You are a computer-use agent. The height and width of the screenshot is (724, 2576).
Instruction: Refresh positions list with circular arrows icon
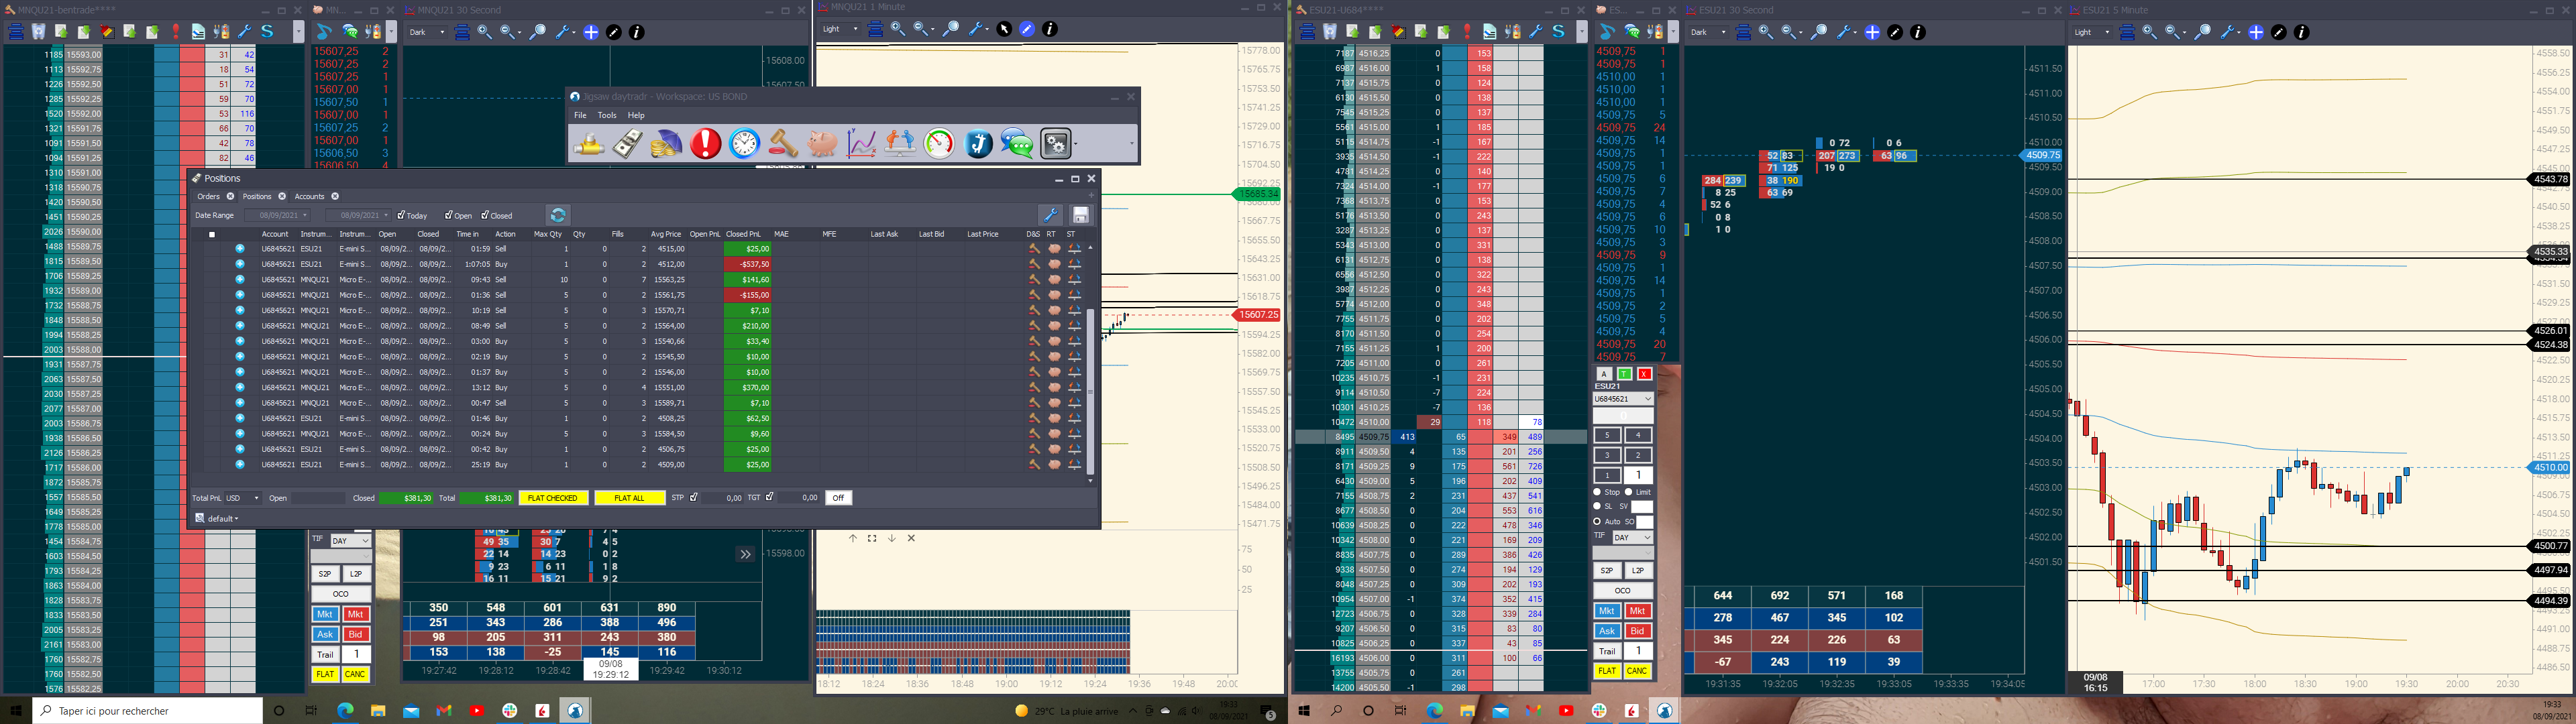(x=558, y=215)
